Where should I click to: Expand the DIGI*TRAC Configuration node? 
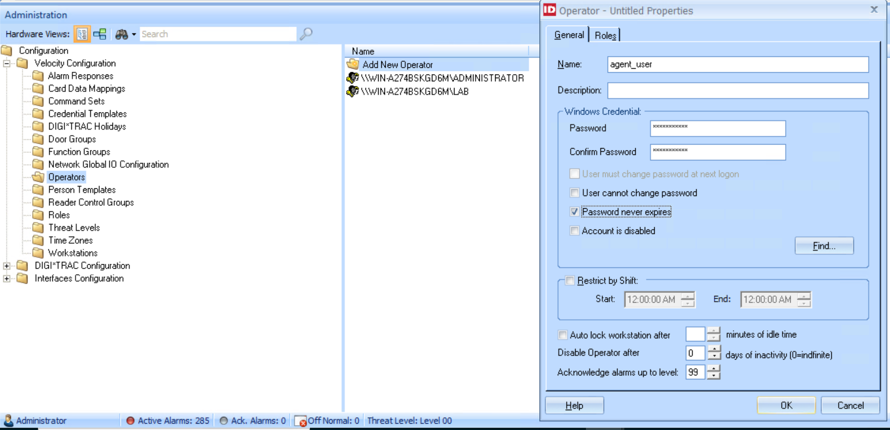pyautogui.click(x=7, y=266)
